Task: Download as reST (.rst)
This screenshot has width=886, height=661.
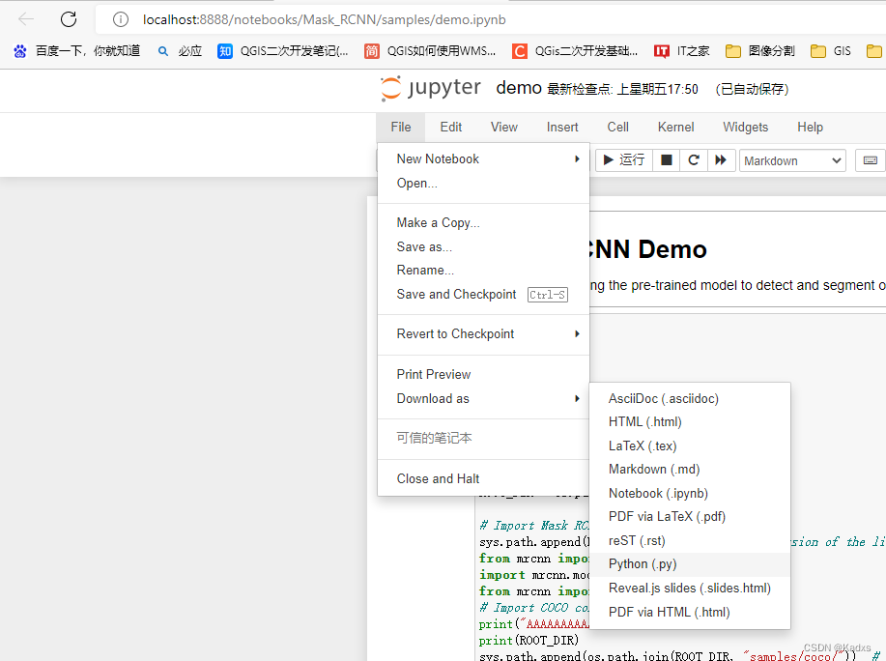Action: tap(689, 540)
